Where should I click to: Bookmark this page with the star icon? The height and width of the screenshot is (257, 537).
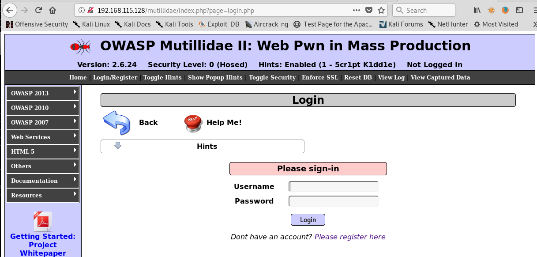point(381,10)
